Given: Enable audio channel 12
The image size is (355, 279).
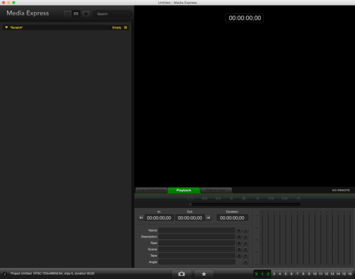Looking at the screenshot, I should 327,274.
